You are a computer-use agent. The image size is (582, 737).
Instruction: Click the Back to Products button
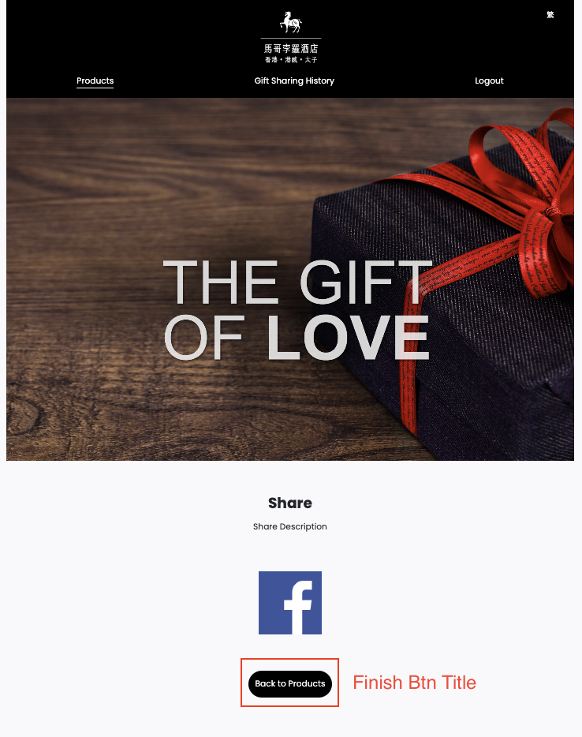click(x=290, y=683)
